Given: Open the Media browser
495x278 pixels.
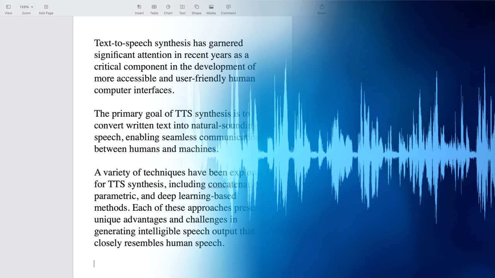Looking at the screenshot, I should click(x=211, y=8).
